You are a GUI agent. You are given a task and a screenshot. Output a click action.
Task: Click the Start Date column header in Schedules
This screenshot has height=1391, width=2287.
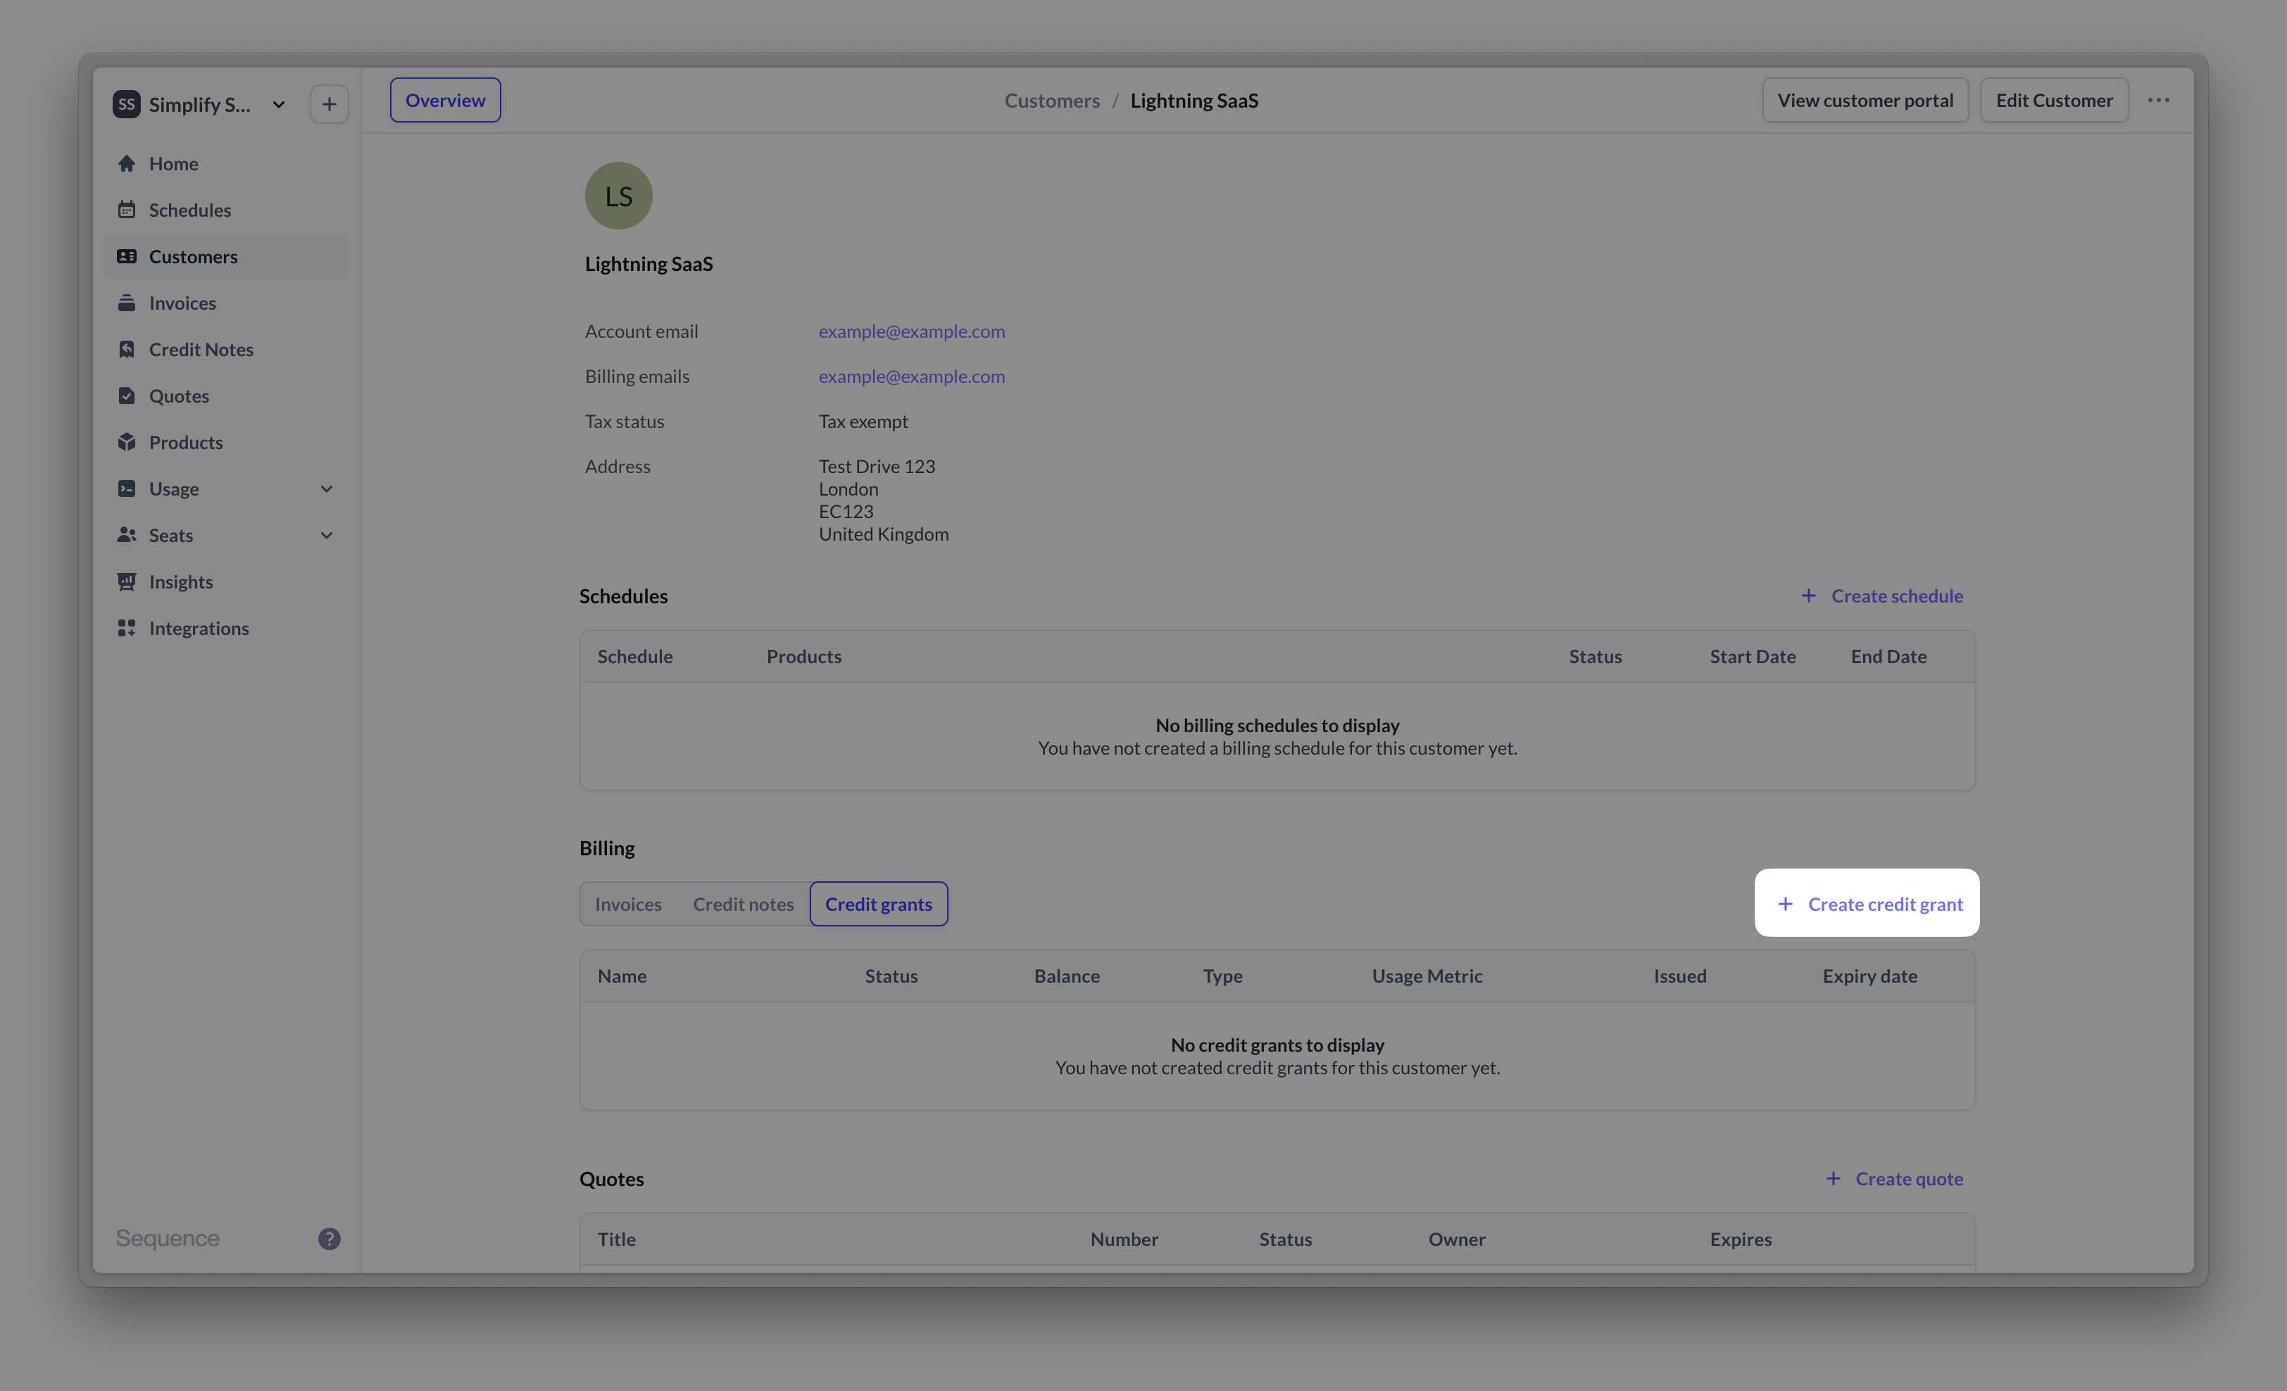coord(1753,656)
